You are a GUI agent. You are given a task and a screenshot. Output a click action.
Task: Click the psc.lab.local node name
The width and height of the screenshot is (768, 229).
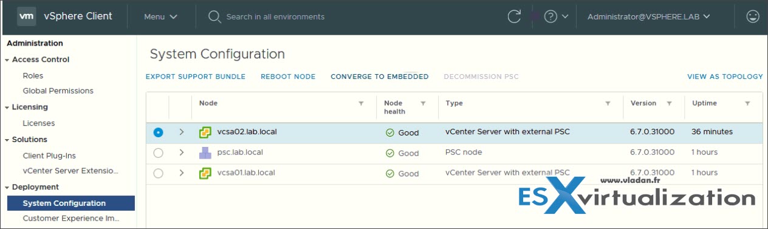tap(240, 152)
